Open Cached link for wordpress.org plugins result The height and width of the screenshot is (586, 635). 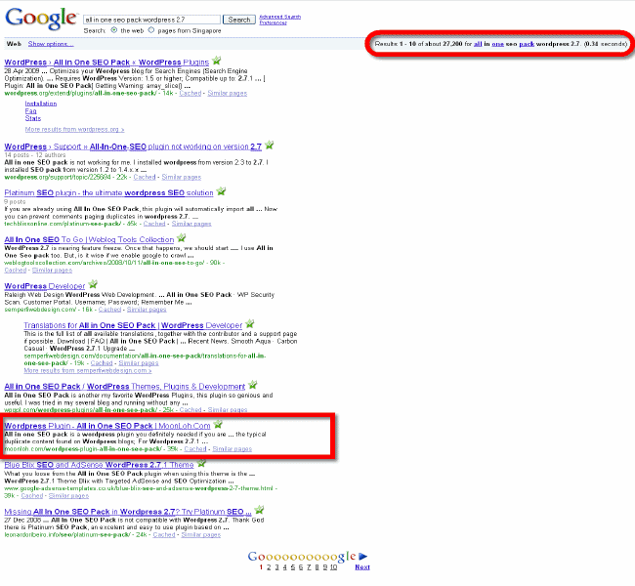tap(190, 93)
